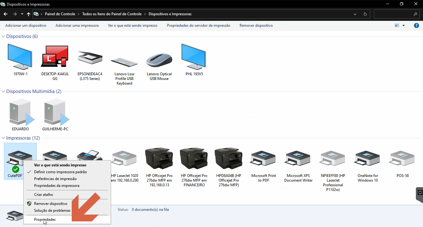Click Adicionar um dispositivo

(x=26, y=25)
